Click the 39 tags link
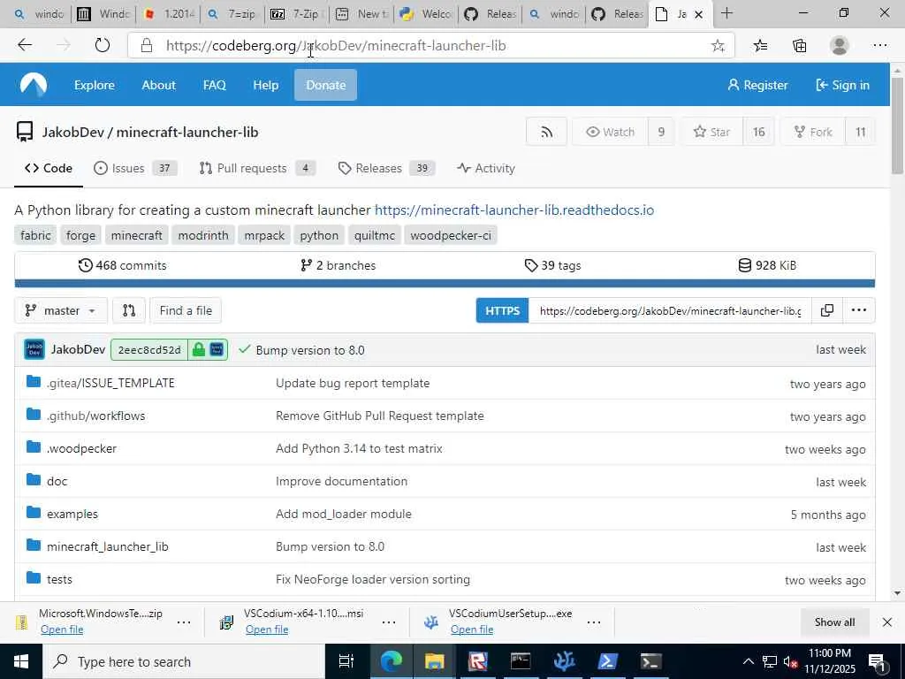 (553, 265)
